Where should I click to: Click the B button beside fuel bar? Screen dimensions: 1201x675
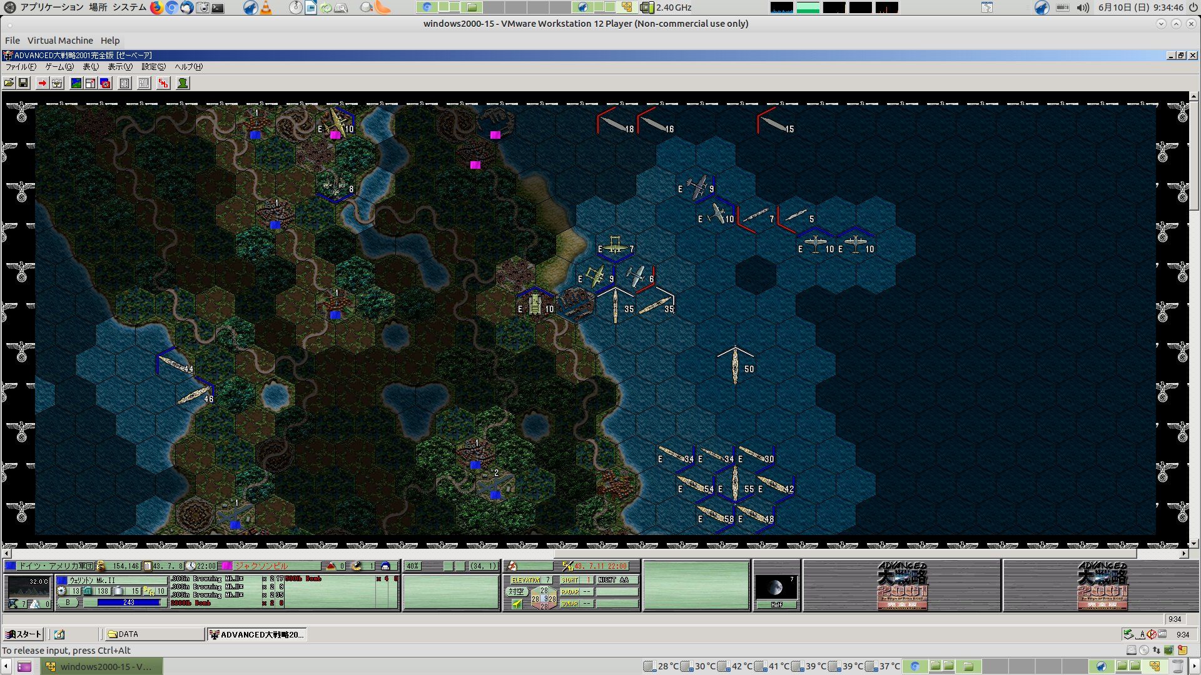point(68,602)
